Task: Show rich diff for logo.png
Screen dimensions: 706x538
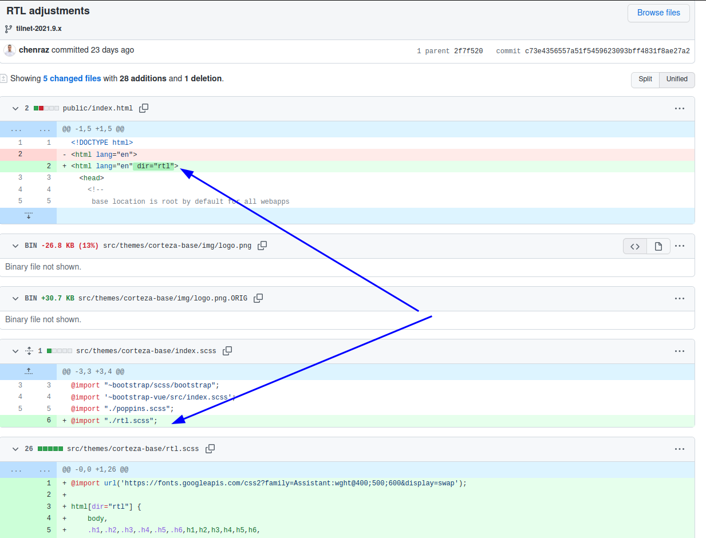Action: pyautogui.click(x=658, y=246)
